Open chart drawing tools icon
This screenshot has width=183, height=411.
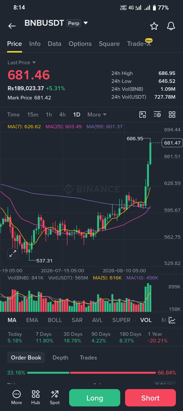coord(143,114)
